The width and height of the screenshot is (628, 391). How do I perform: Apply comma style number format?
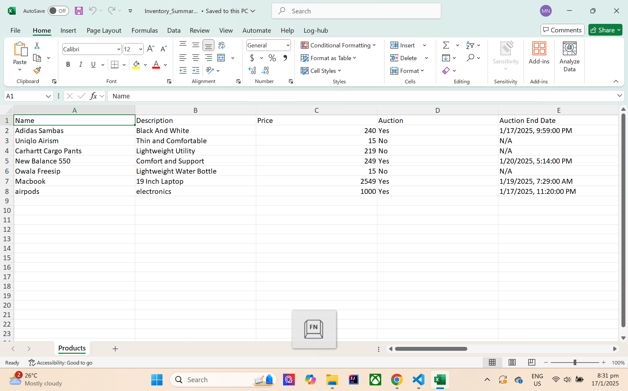(x=285, y=58)
